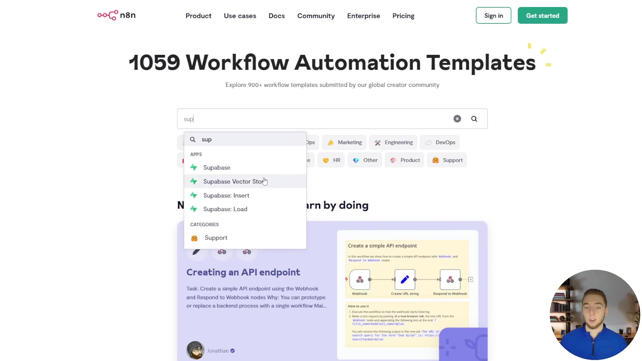Open the Community navigation menu
The image size is (642, 361).
point(316,16)
